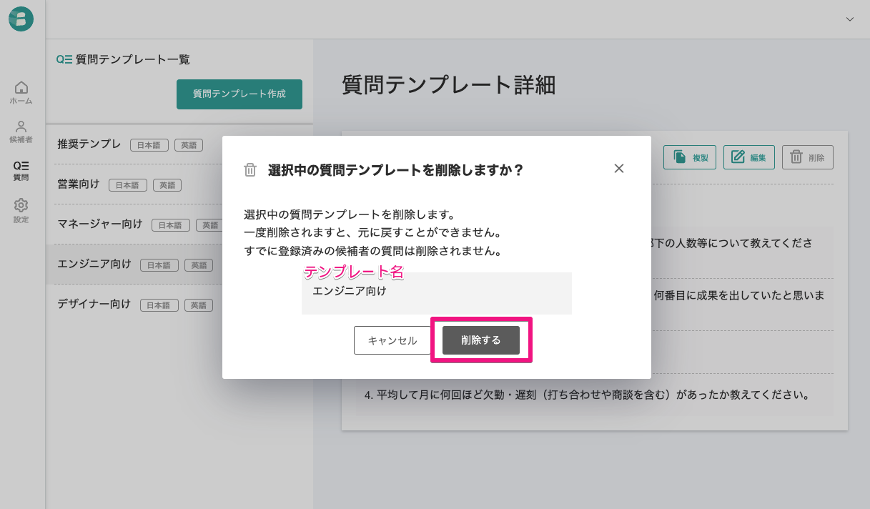Click 英語 tag on 営業向け row
The width and height of the screenshot is (870, 509).
(167, 185)
